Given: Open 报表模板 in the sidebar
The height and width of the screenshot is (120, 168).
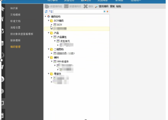Looking at the screenshot, I should click(x=15, y=41).
